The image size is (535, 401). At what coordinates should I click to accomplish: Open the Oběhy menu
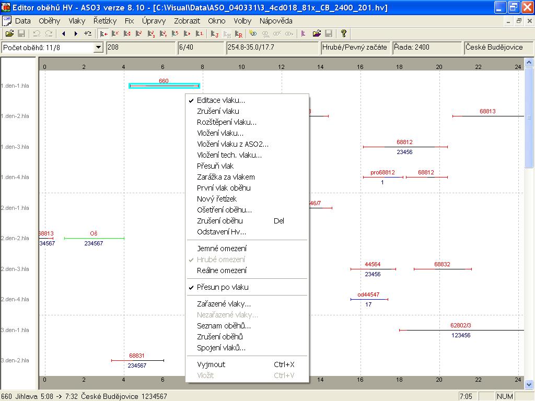click(x=50, y=21)
